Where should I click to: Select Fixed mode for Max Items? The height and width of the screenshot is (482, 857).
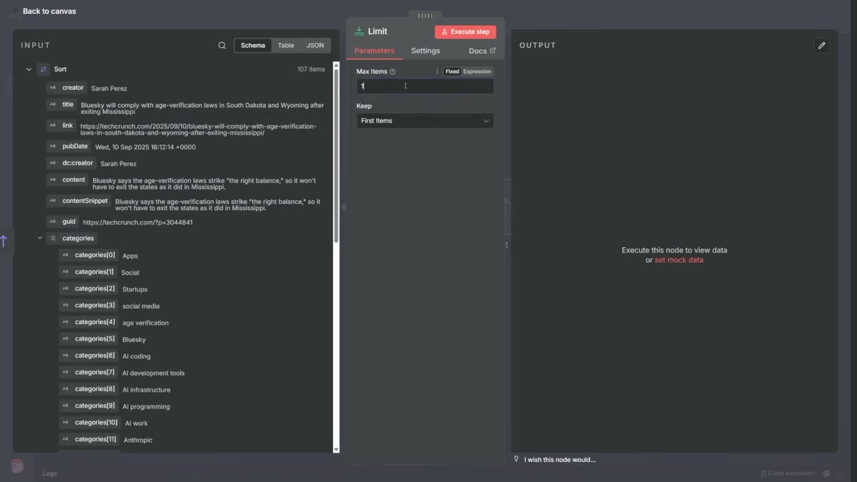tap(452, 72)
